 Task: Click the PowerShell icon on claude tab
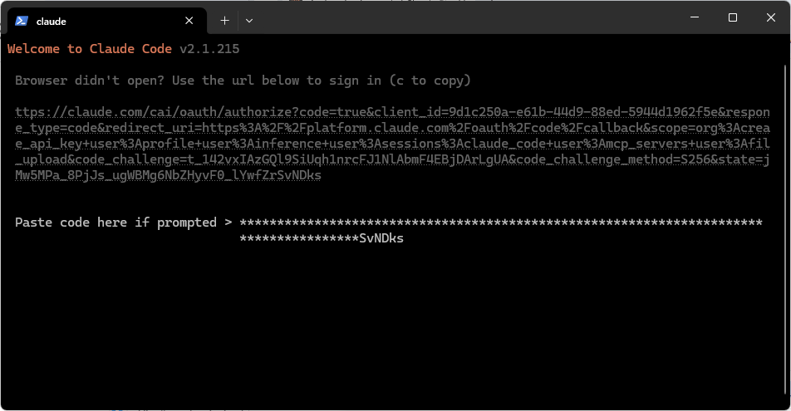click(x=22, y=21)
